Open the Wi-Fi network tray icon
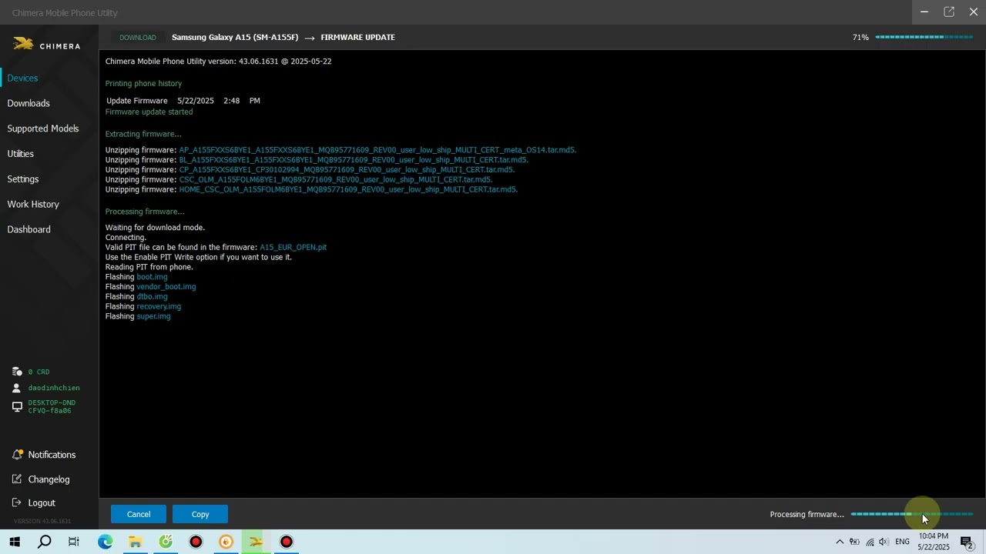 (x=870, y=542)
